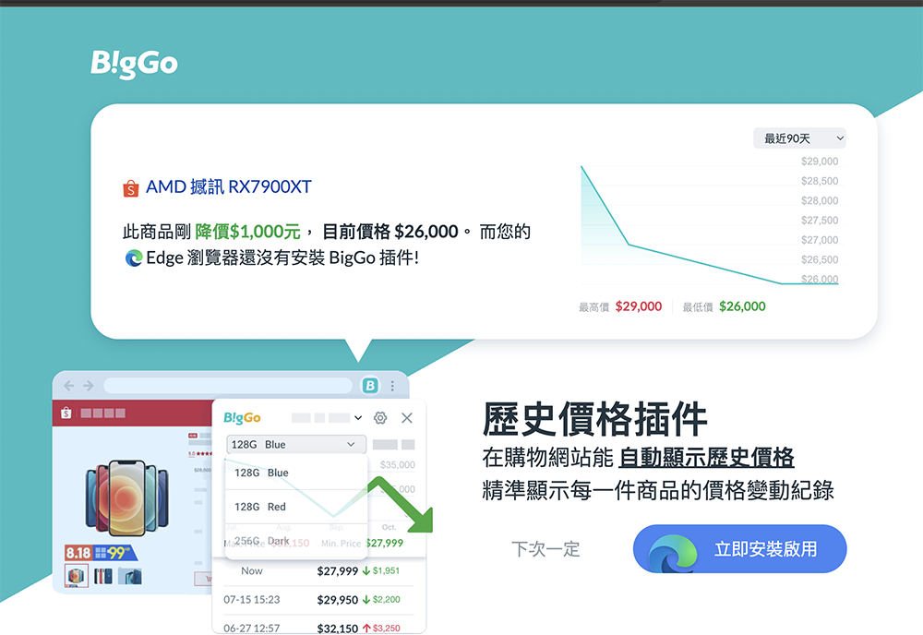Select the middle product thumbnail
Screen dimensions: 923x635
pos(103,576)
